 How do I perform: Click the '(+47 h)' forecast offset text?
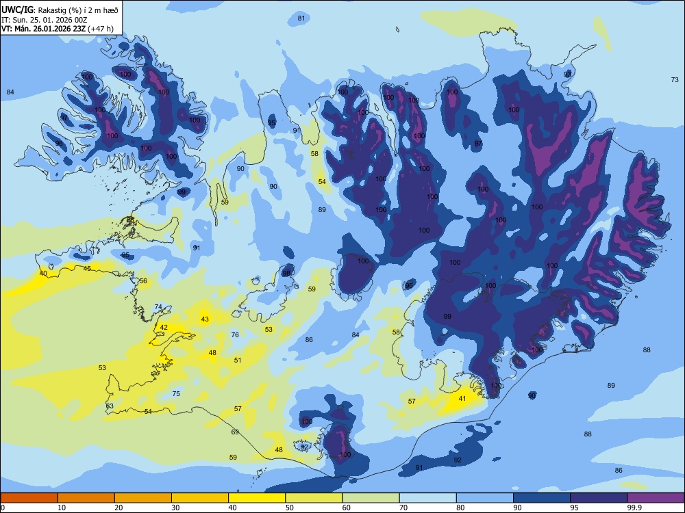(x=101, y=29)
